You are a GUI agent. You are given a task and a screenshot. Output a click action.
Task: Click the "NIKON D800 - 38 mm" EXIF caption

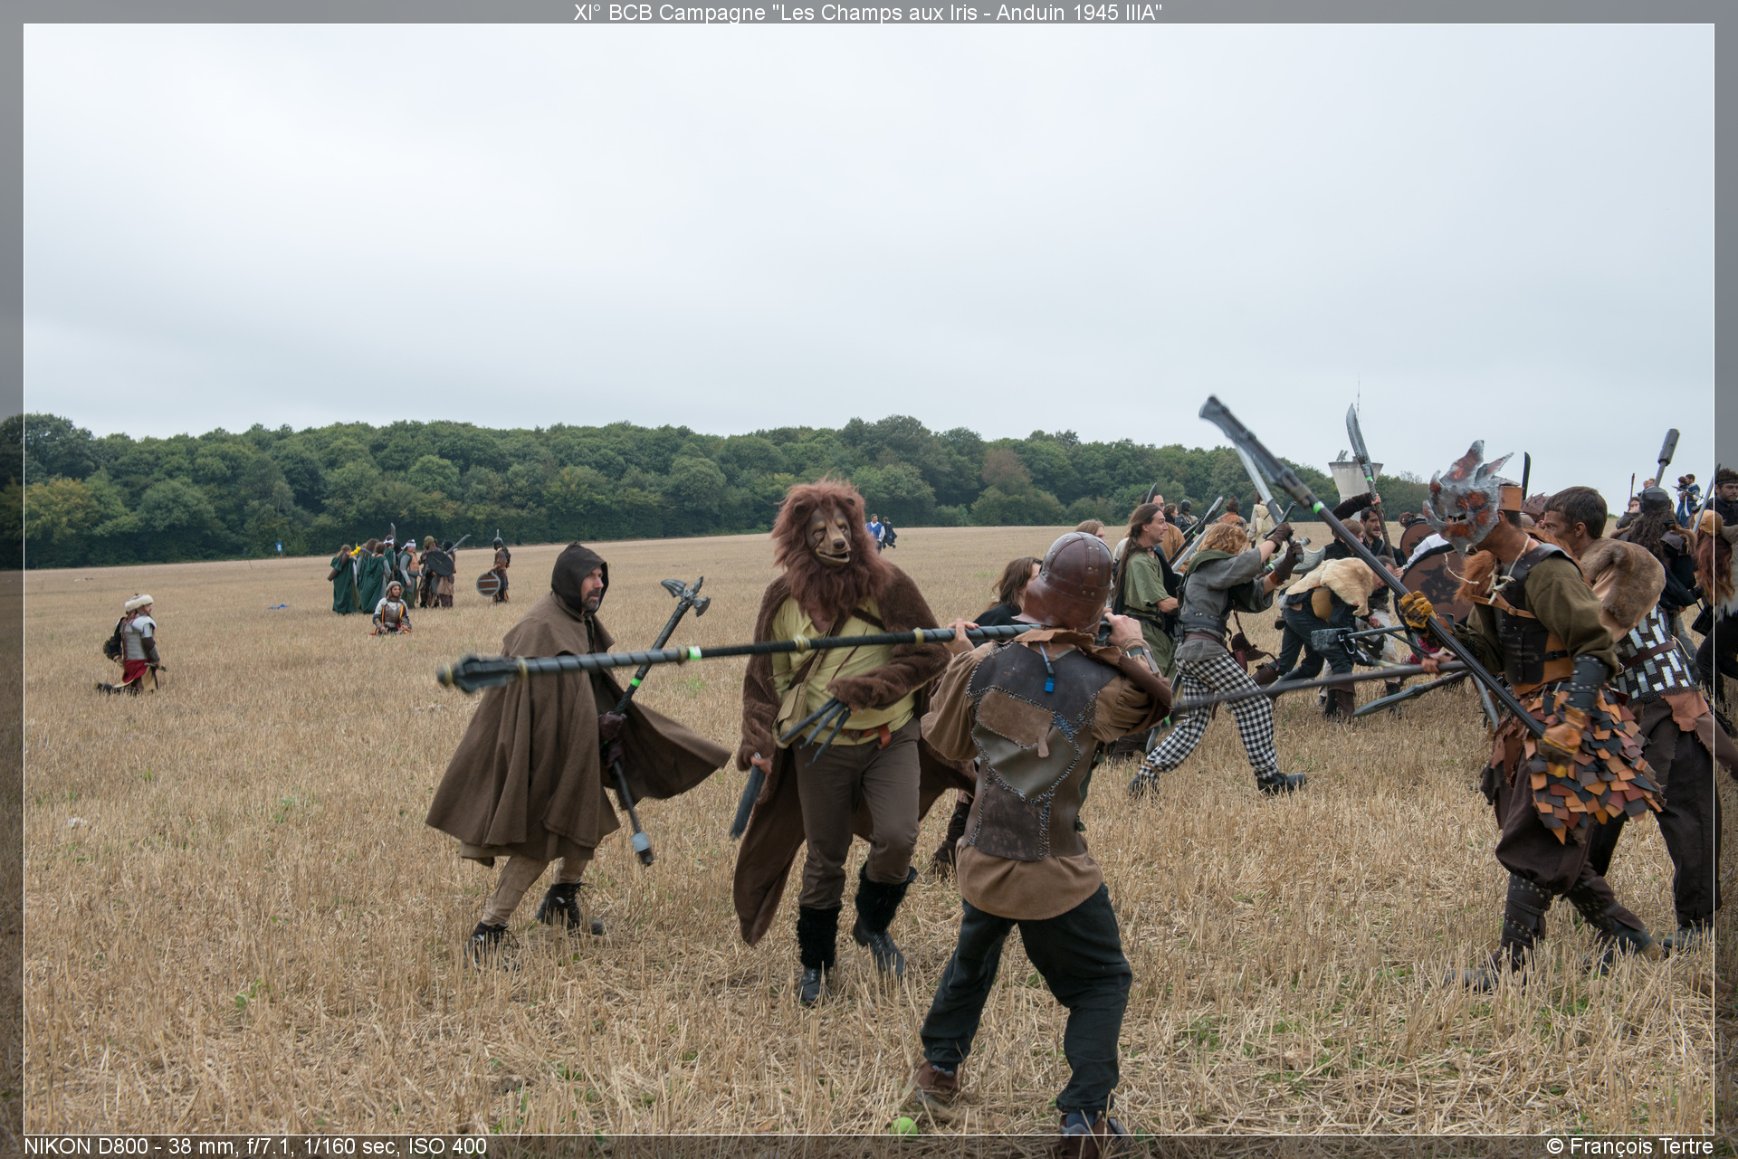point(255,1146)
